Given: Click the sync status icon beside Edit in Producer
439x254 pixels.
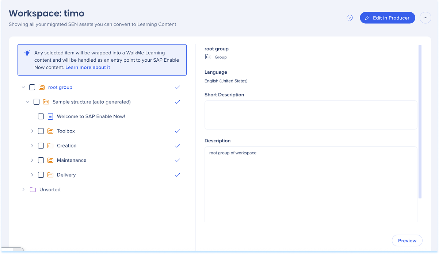Looking at the screenshot, I should pyautogui.click(x=350, y=18).
